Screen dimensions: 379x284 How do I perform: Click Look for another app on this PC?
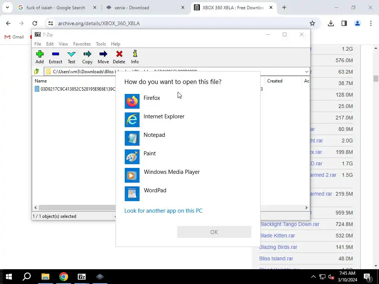[163, 210]
